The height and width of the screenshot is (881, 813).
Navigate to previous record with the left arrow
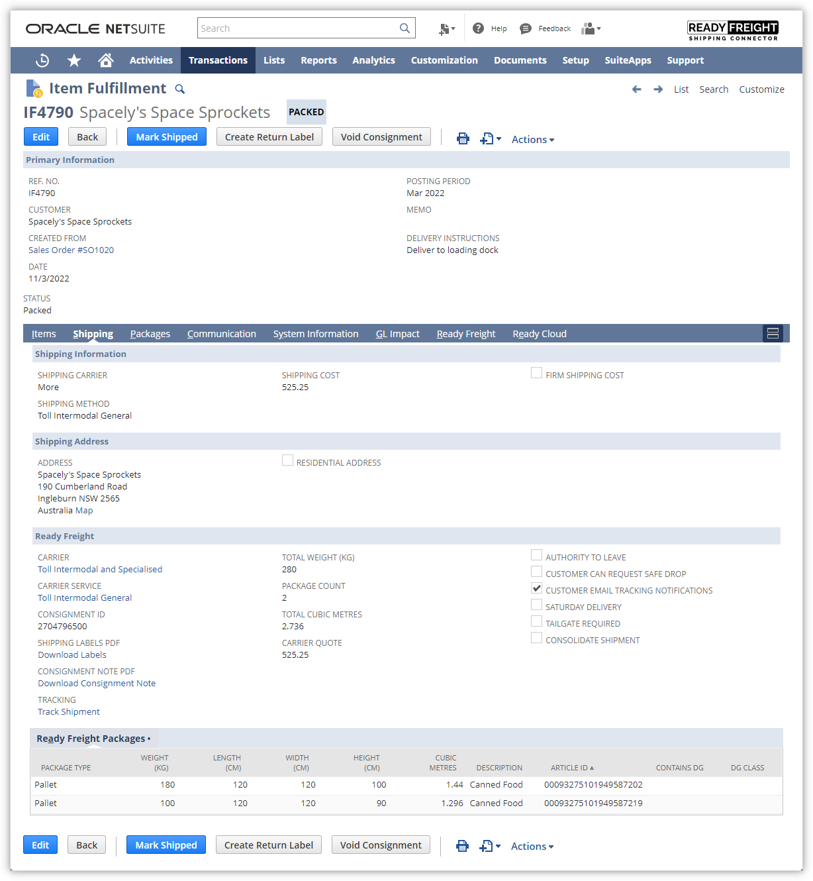(x=636, y=89)
